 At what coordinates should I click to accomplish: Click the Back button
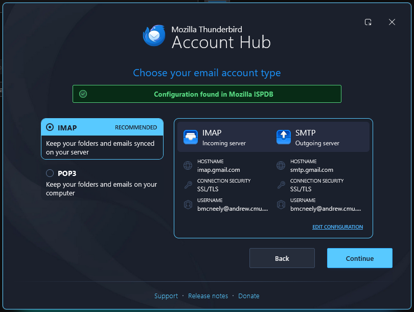pyautogui.click(x=282, y=258)
